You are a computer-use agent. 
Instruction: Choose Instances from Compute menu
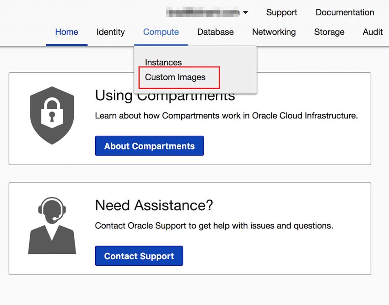(x=163, y=63)
